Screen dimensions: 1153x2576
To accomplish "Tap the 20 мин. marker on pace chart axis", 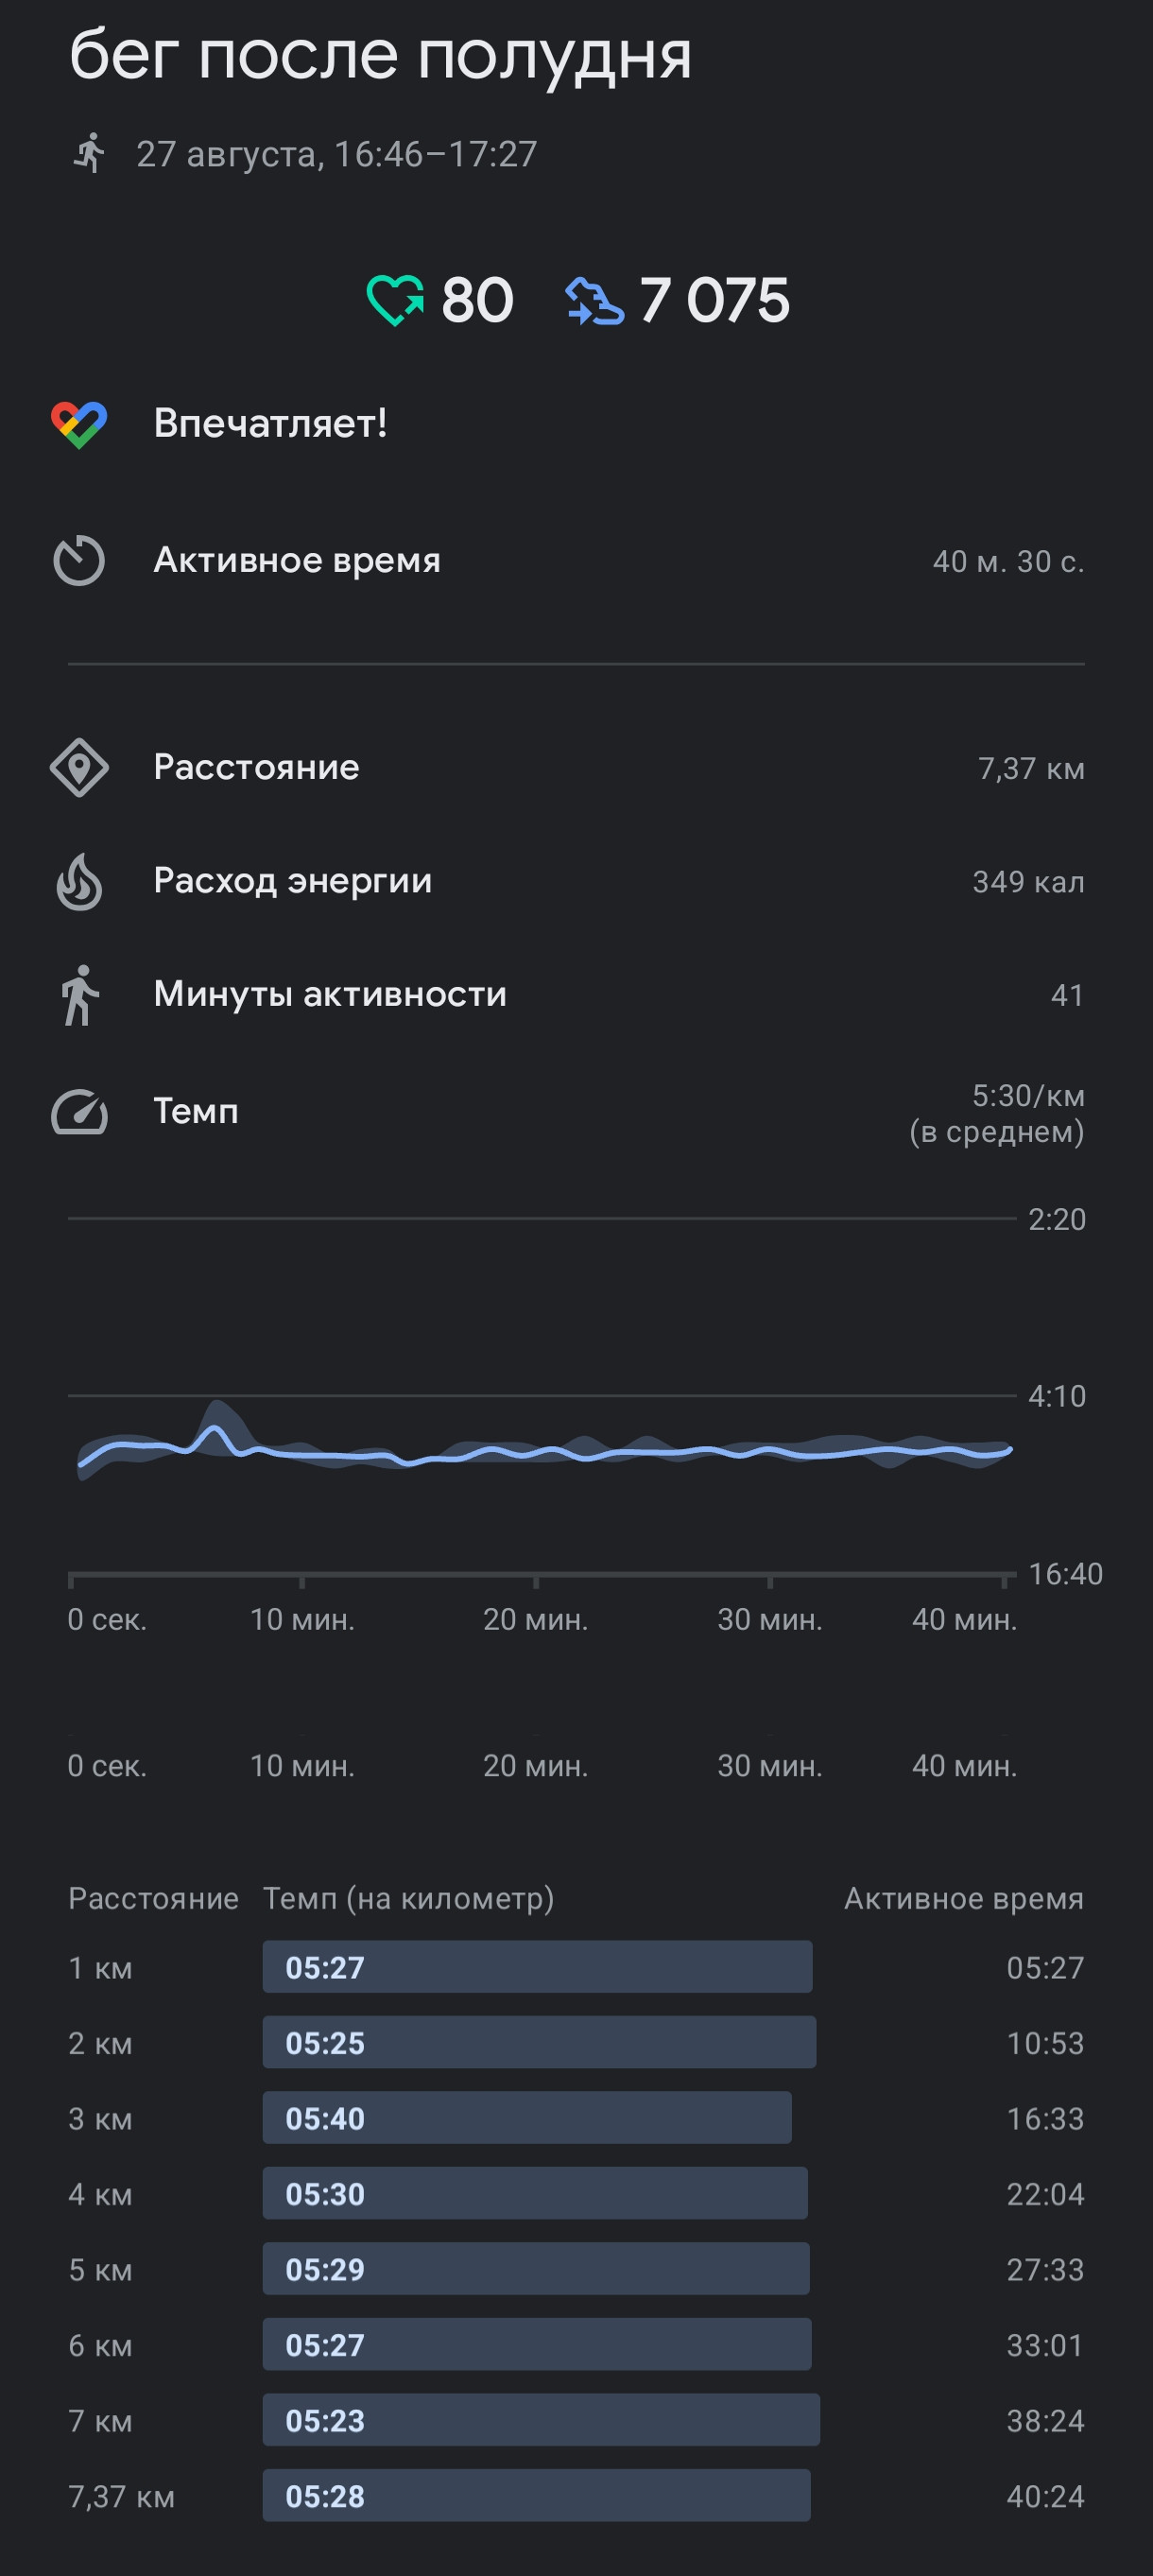I will point(536,1619).
